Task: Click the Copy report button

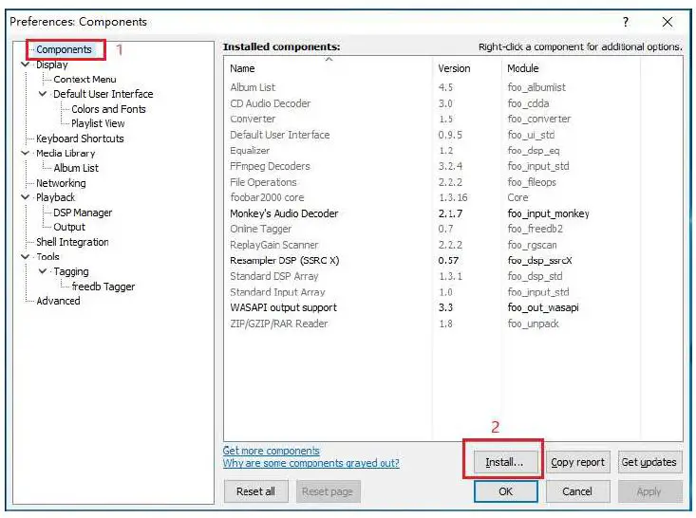Action: coord(578,462)
